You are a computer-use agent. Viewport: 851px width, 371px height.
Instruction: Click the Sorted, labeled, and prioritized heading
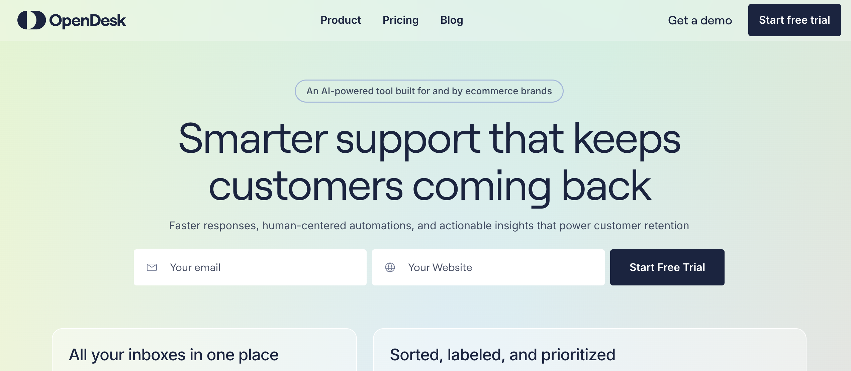(502, 355)
